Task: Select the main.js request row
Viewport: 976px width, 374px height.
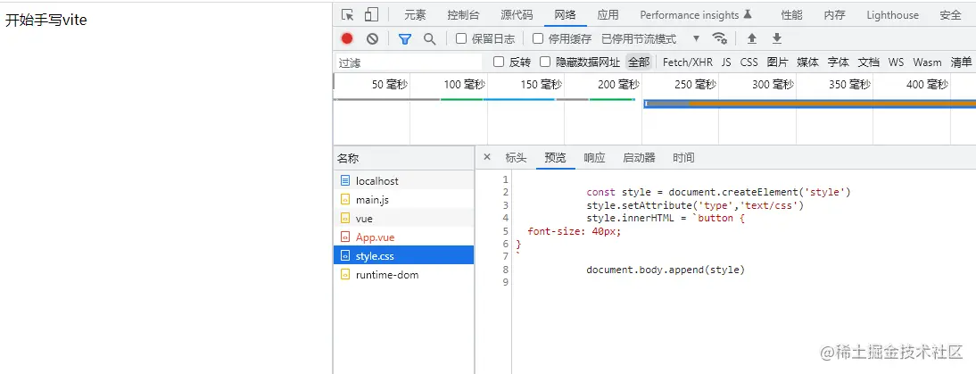Action: 403,200
